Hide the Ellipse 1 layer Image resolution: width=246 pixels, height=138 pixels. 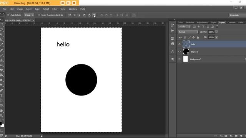pos(180,52)
